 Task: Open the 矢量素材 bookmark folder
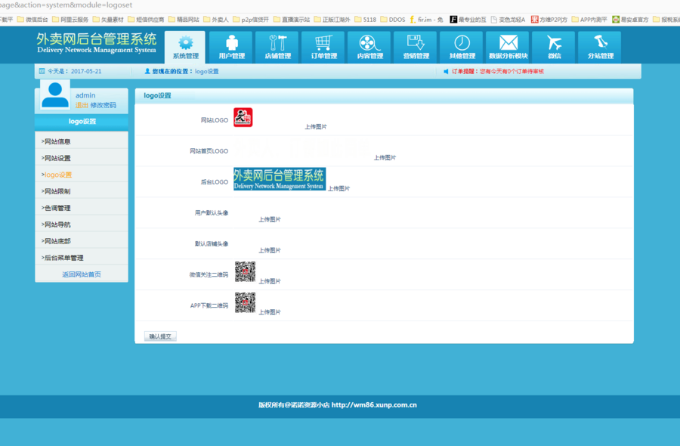[108, 20]
